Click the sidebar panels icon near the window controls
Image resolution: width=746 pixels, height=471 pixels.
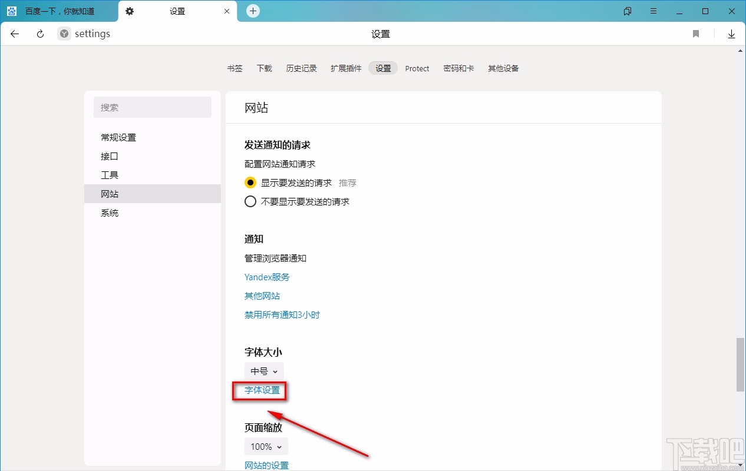coord(627,11)
